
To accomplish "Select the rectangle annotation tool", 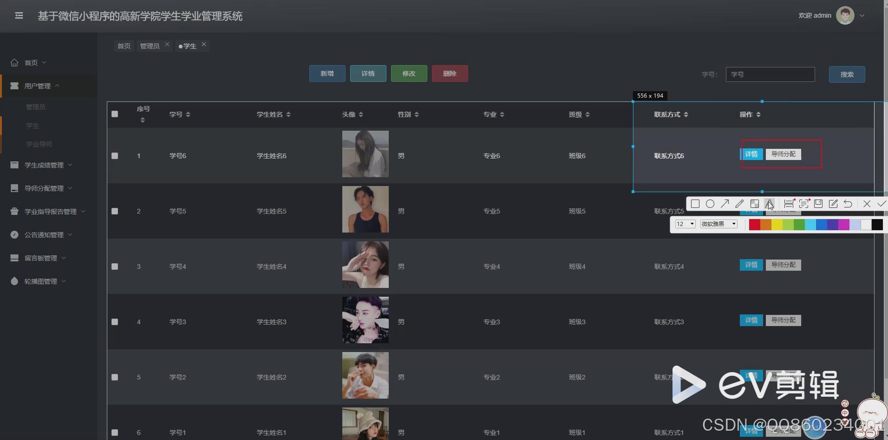I will [x=695, y=204].
